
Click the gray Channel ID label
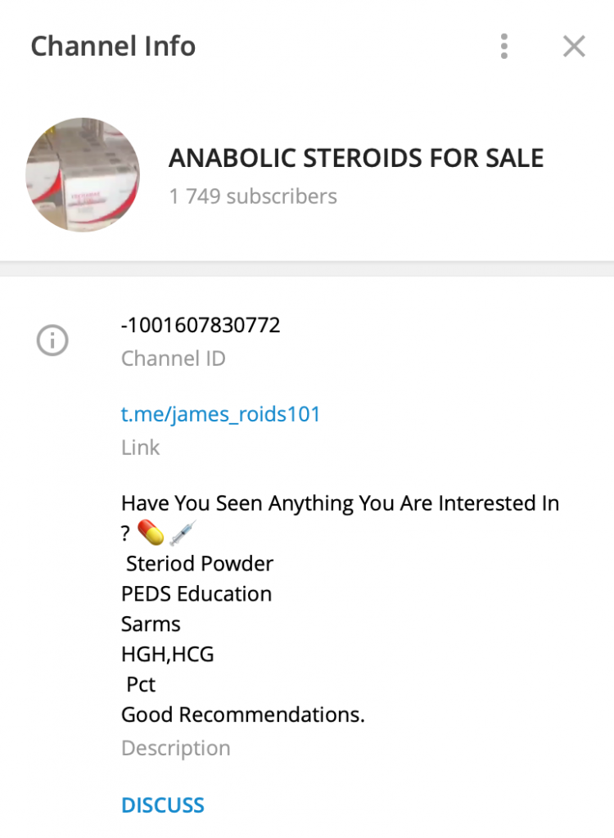[174, 358]
